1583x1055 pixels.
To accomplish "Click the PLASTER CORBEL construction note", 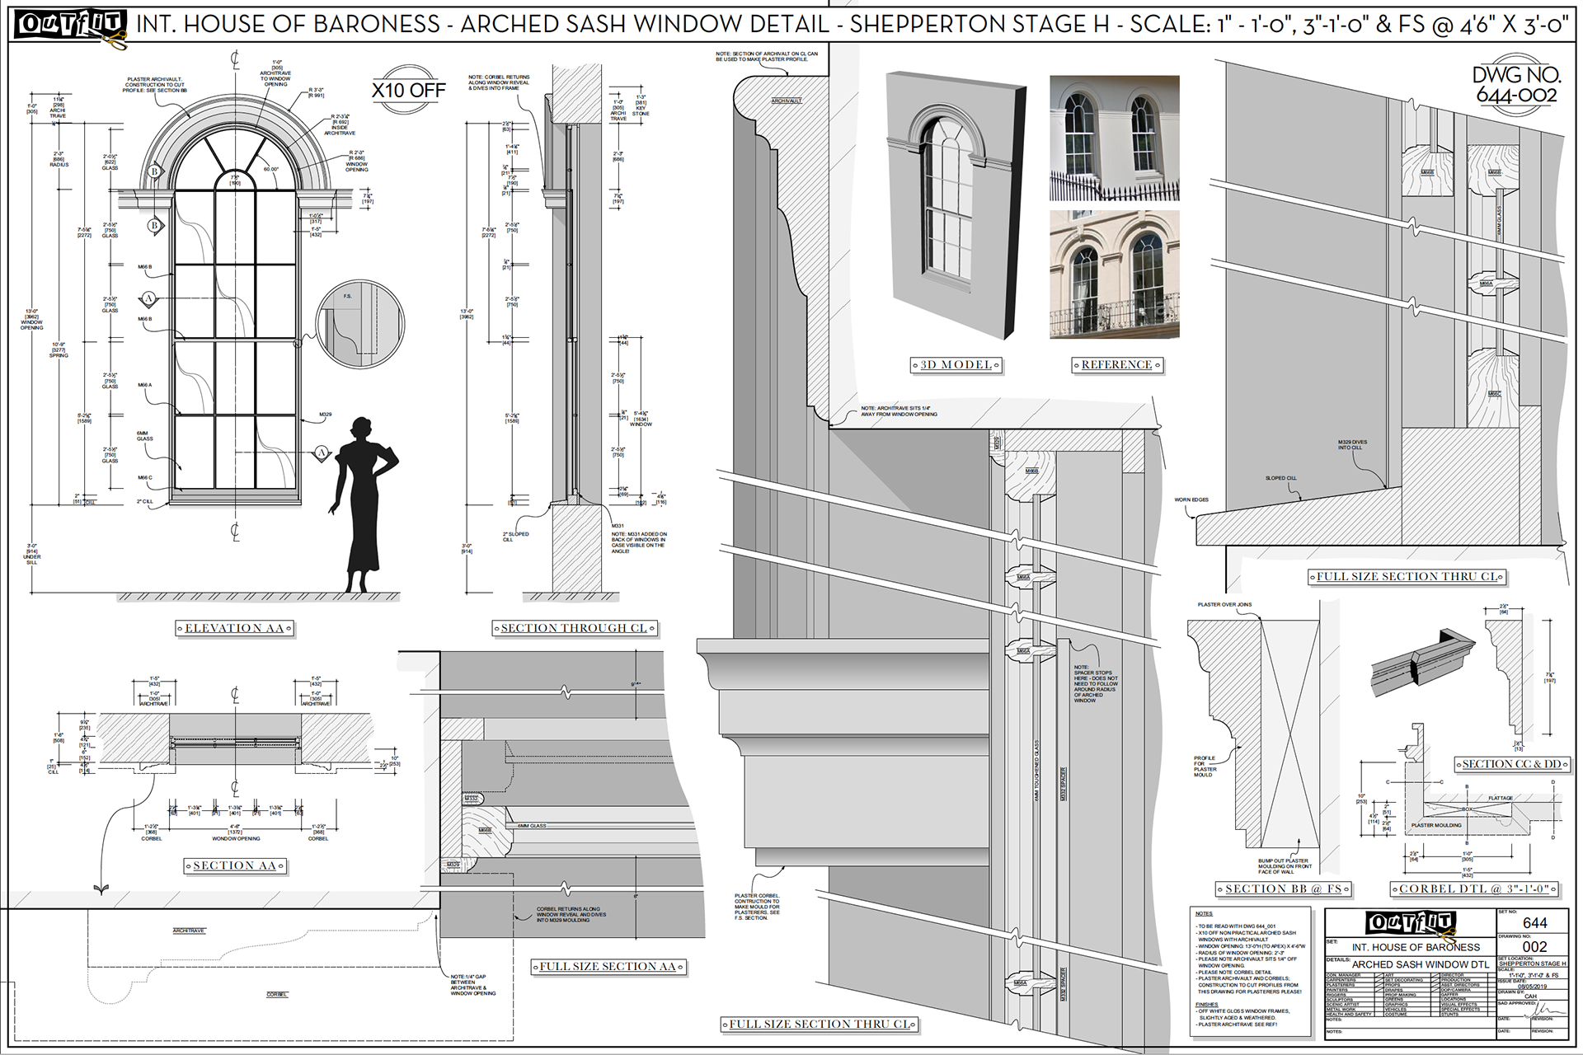I will click(757, 907).
